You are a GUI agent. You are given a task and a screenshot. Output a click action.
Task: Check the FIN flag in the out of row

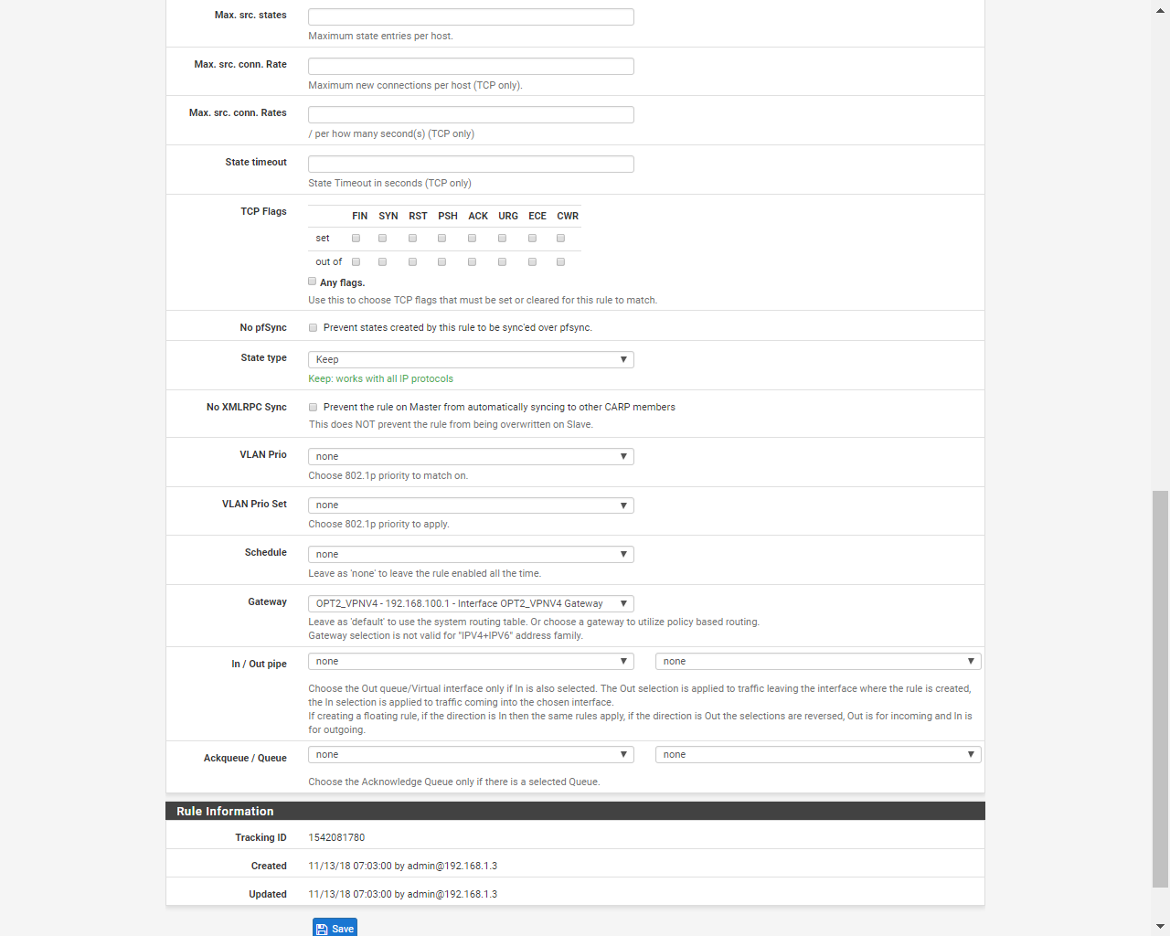(x=356, y=261)
